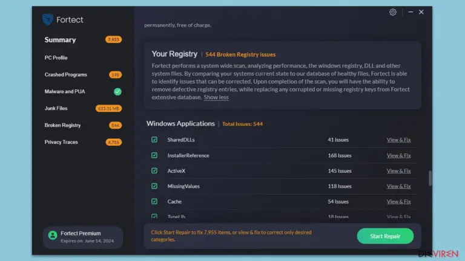Click the 'Your Registry' heading

pyautogui.click(x=174, y=54)
